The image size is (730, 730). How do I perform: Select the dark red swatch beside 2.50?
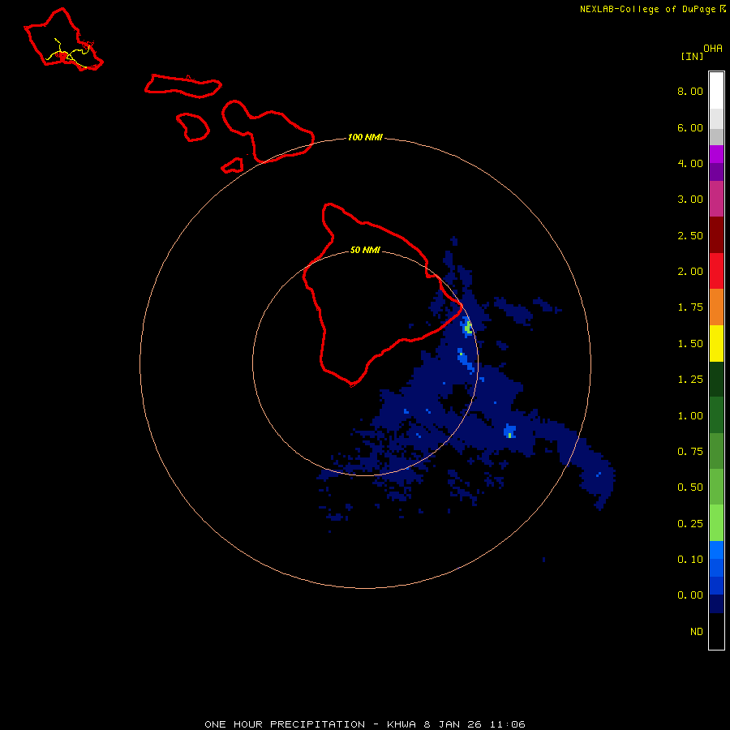pyautogui.click(x=716, y=235)
